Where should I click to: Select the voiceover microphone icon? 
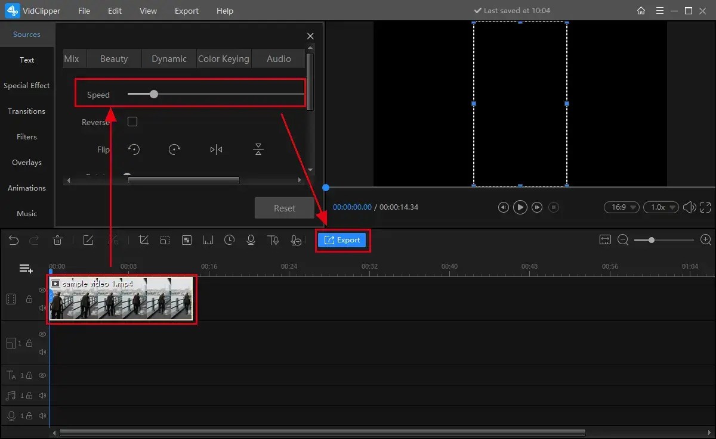coord(251,240)
